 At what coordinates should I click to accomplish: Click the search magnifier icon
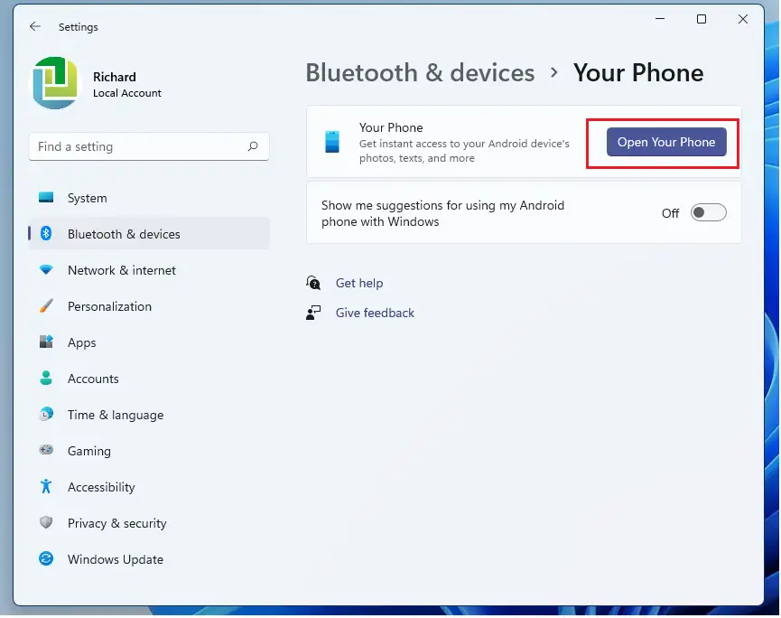pos(253,146)
